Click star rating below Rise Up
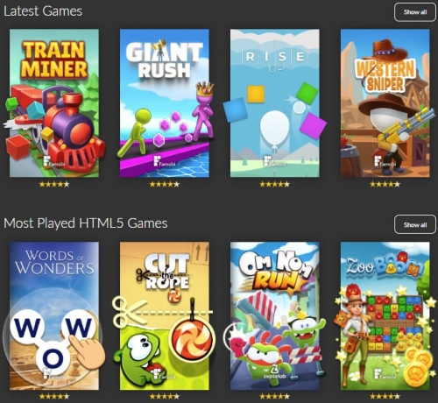The height and width of the screenshot is (403, 438). click(x=275, y=184)
